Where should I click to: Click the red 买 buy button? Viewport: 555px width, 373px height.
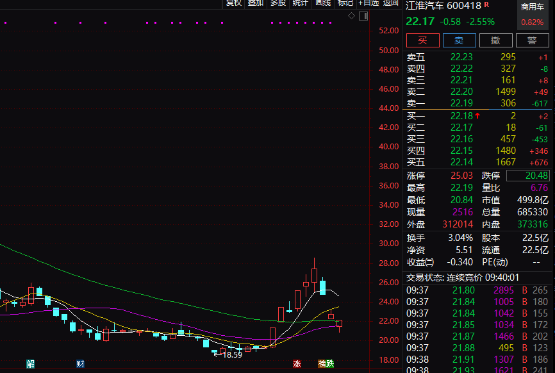[422, 40]
